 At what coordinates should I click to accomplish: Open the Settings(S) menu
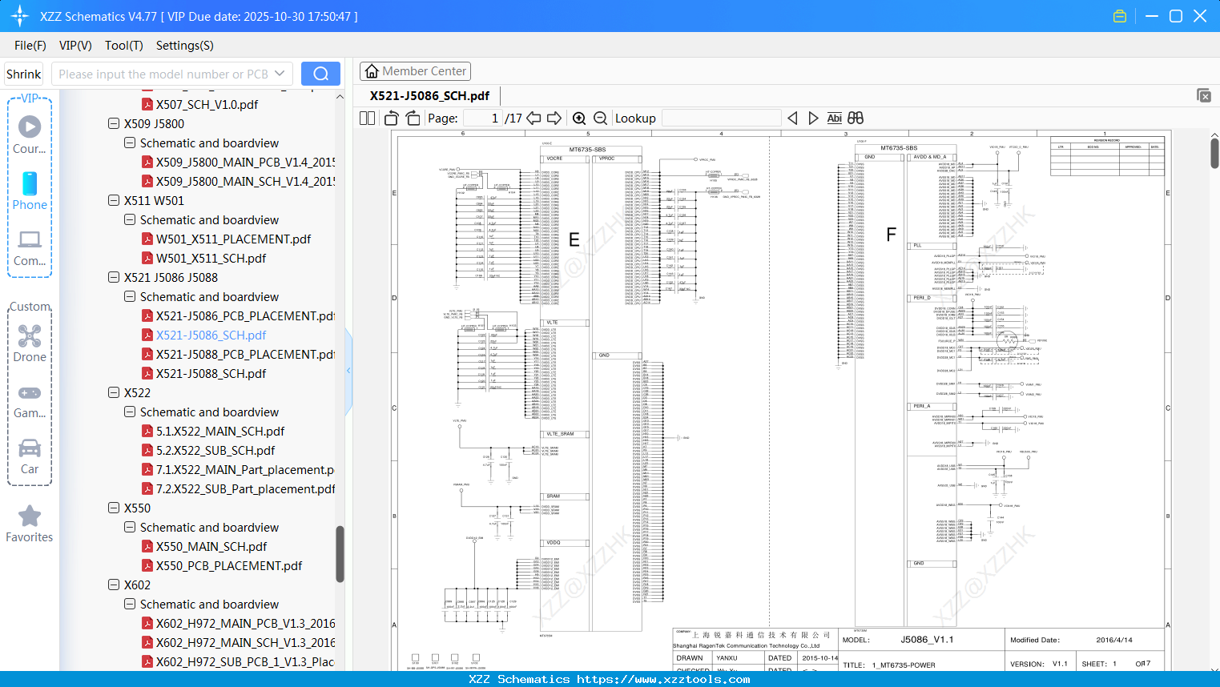[x=184, y=46]
